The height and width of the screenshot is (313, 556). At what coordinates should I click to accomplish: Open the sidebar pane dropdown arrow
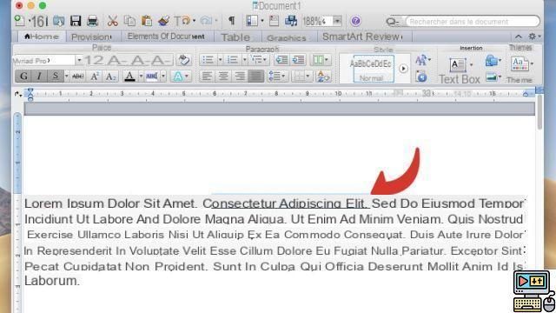[x=262, y=21]
